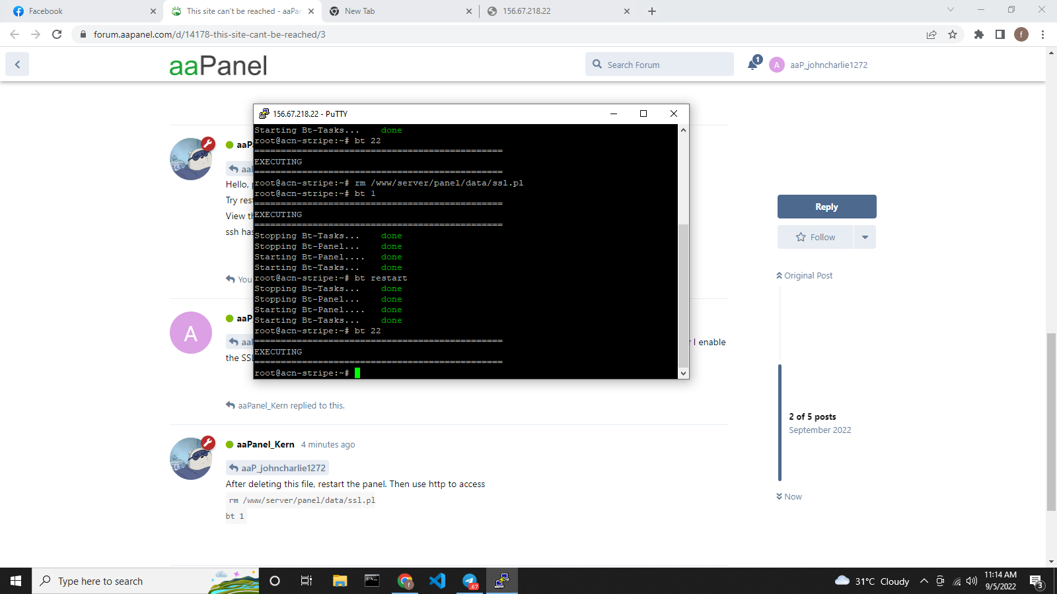Open the Chrome profile avatar menu
This screenshot has height=594, width=1057.
click(1022, 34)
